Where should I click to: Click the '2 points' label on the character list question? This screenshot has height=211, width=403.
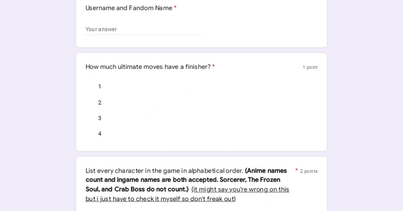309,171
